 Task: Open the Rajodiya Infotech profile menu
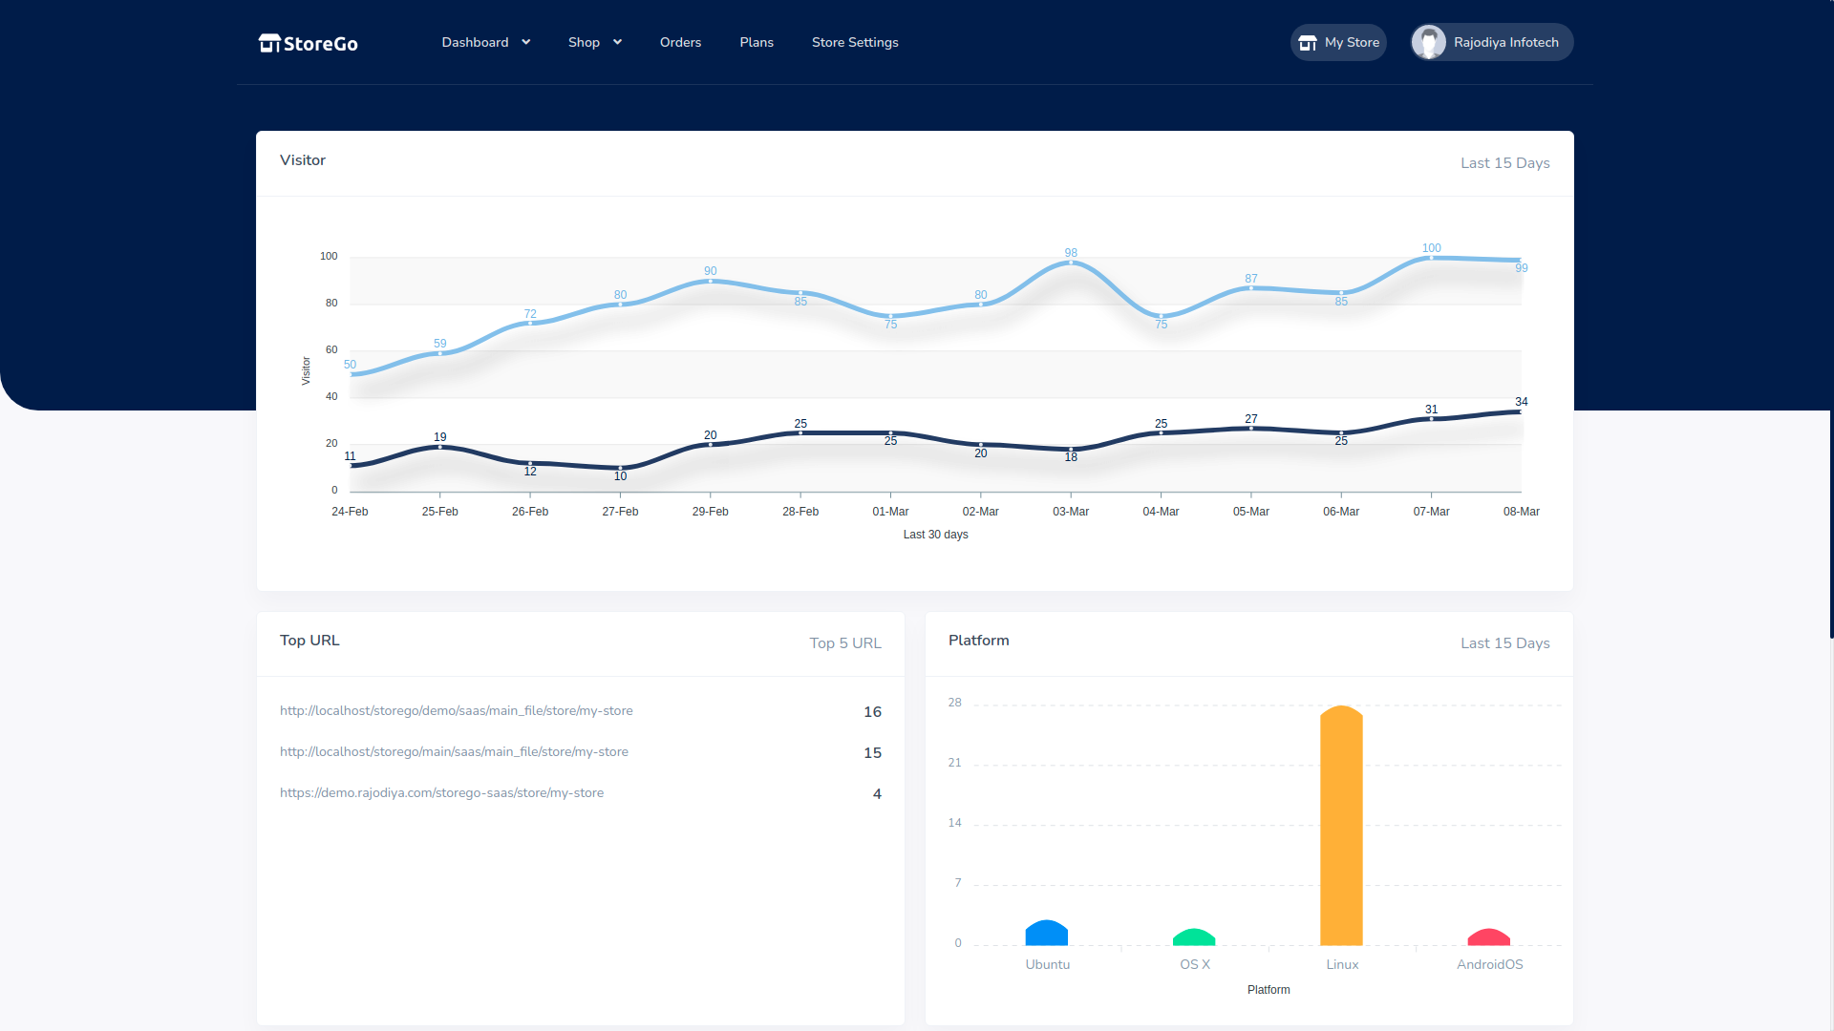click(x=1505, y=42)
